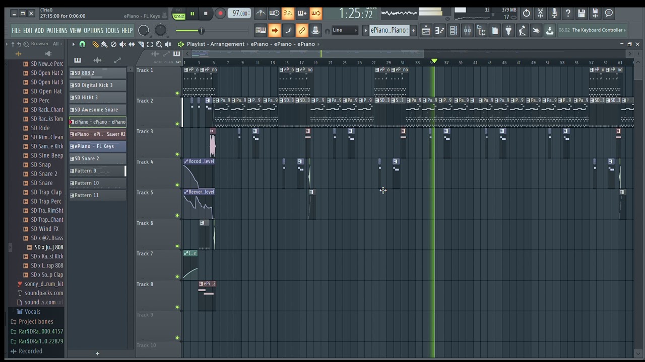Open the EDIT menu

click(x=28, y=31)
